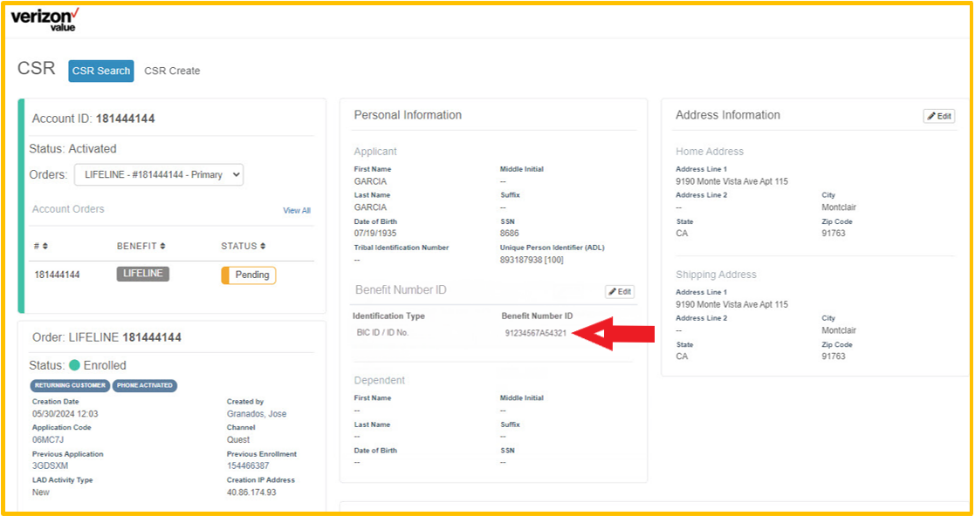Sort account orders by STATUS column
The width and height of the screenshot is (975, 516).
click(244, 246)
